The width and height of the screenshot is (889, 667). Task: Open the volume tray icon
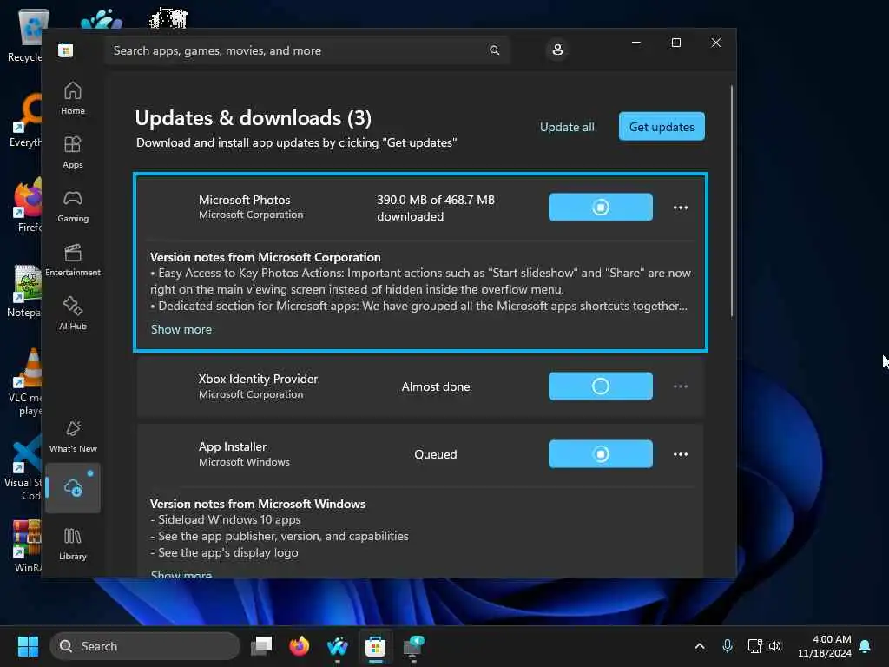(775, 646)
